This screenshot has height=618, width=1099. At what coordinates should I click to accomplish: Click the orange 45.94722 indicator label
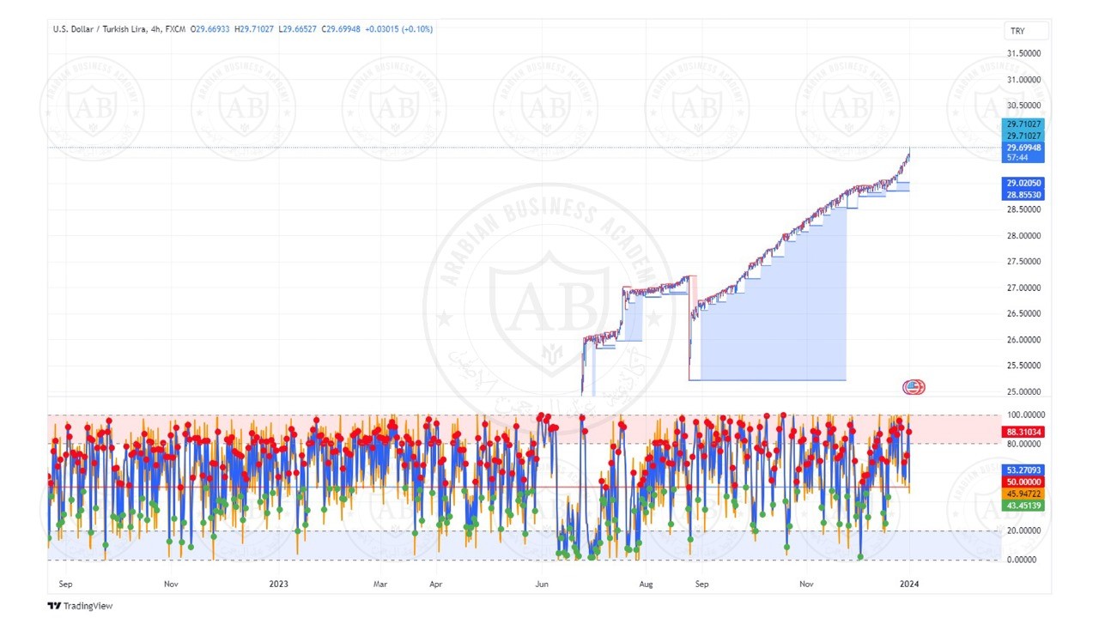[1023, 494]
